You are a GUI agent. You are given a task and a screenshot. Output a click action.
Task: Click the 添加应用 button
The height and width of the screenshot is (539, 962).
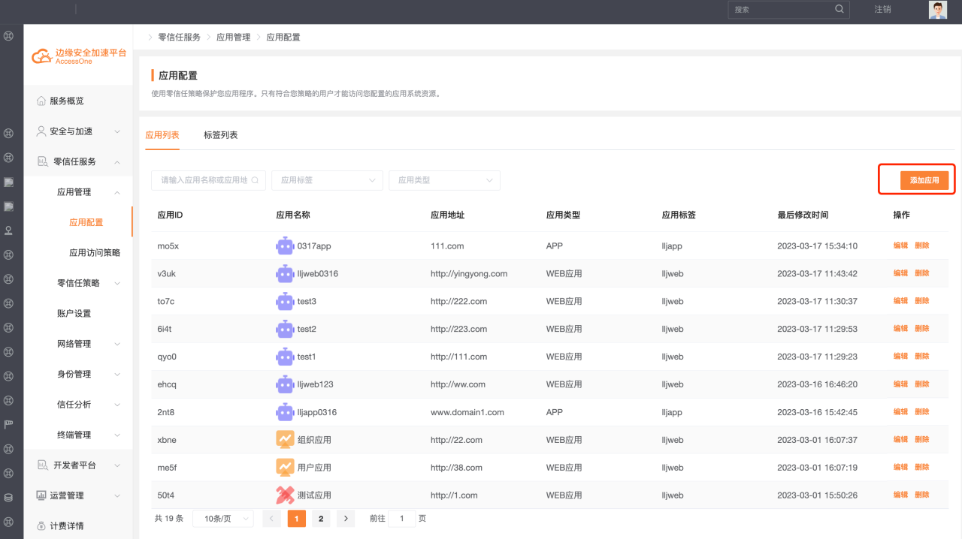coord(924,180)
